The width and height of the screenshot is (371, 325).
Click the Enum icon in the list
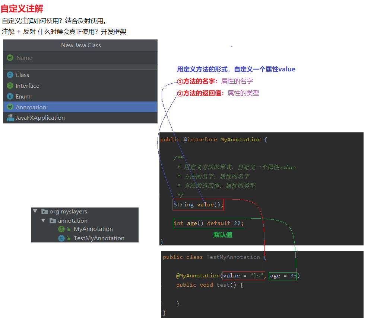[10, 96]
